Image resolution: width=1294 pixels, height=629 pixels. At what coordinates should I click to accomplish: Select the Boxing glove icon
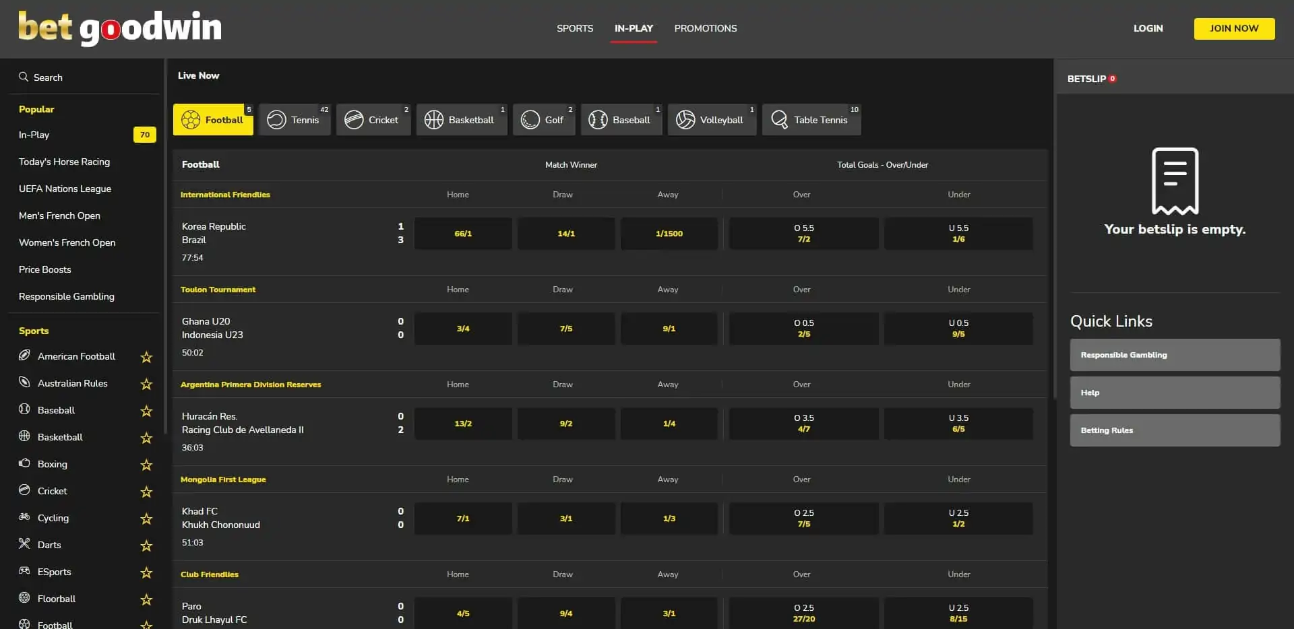tap(25, 464)
